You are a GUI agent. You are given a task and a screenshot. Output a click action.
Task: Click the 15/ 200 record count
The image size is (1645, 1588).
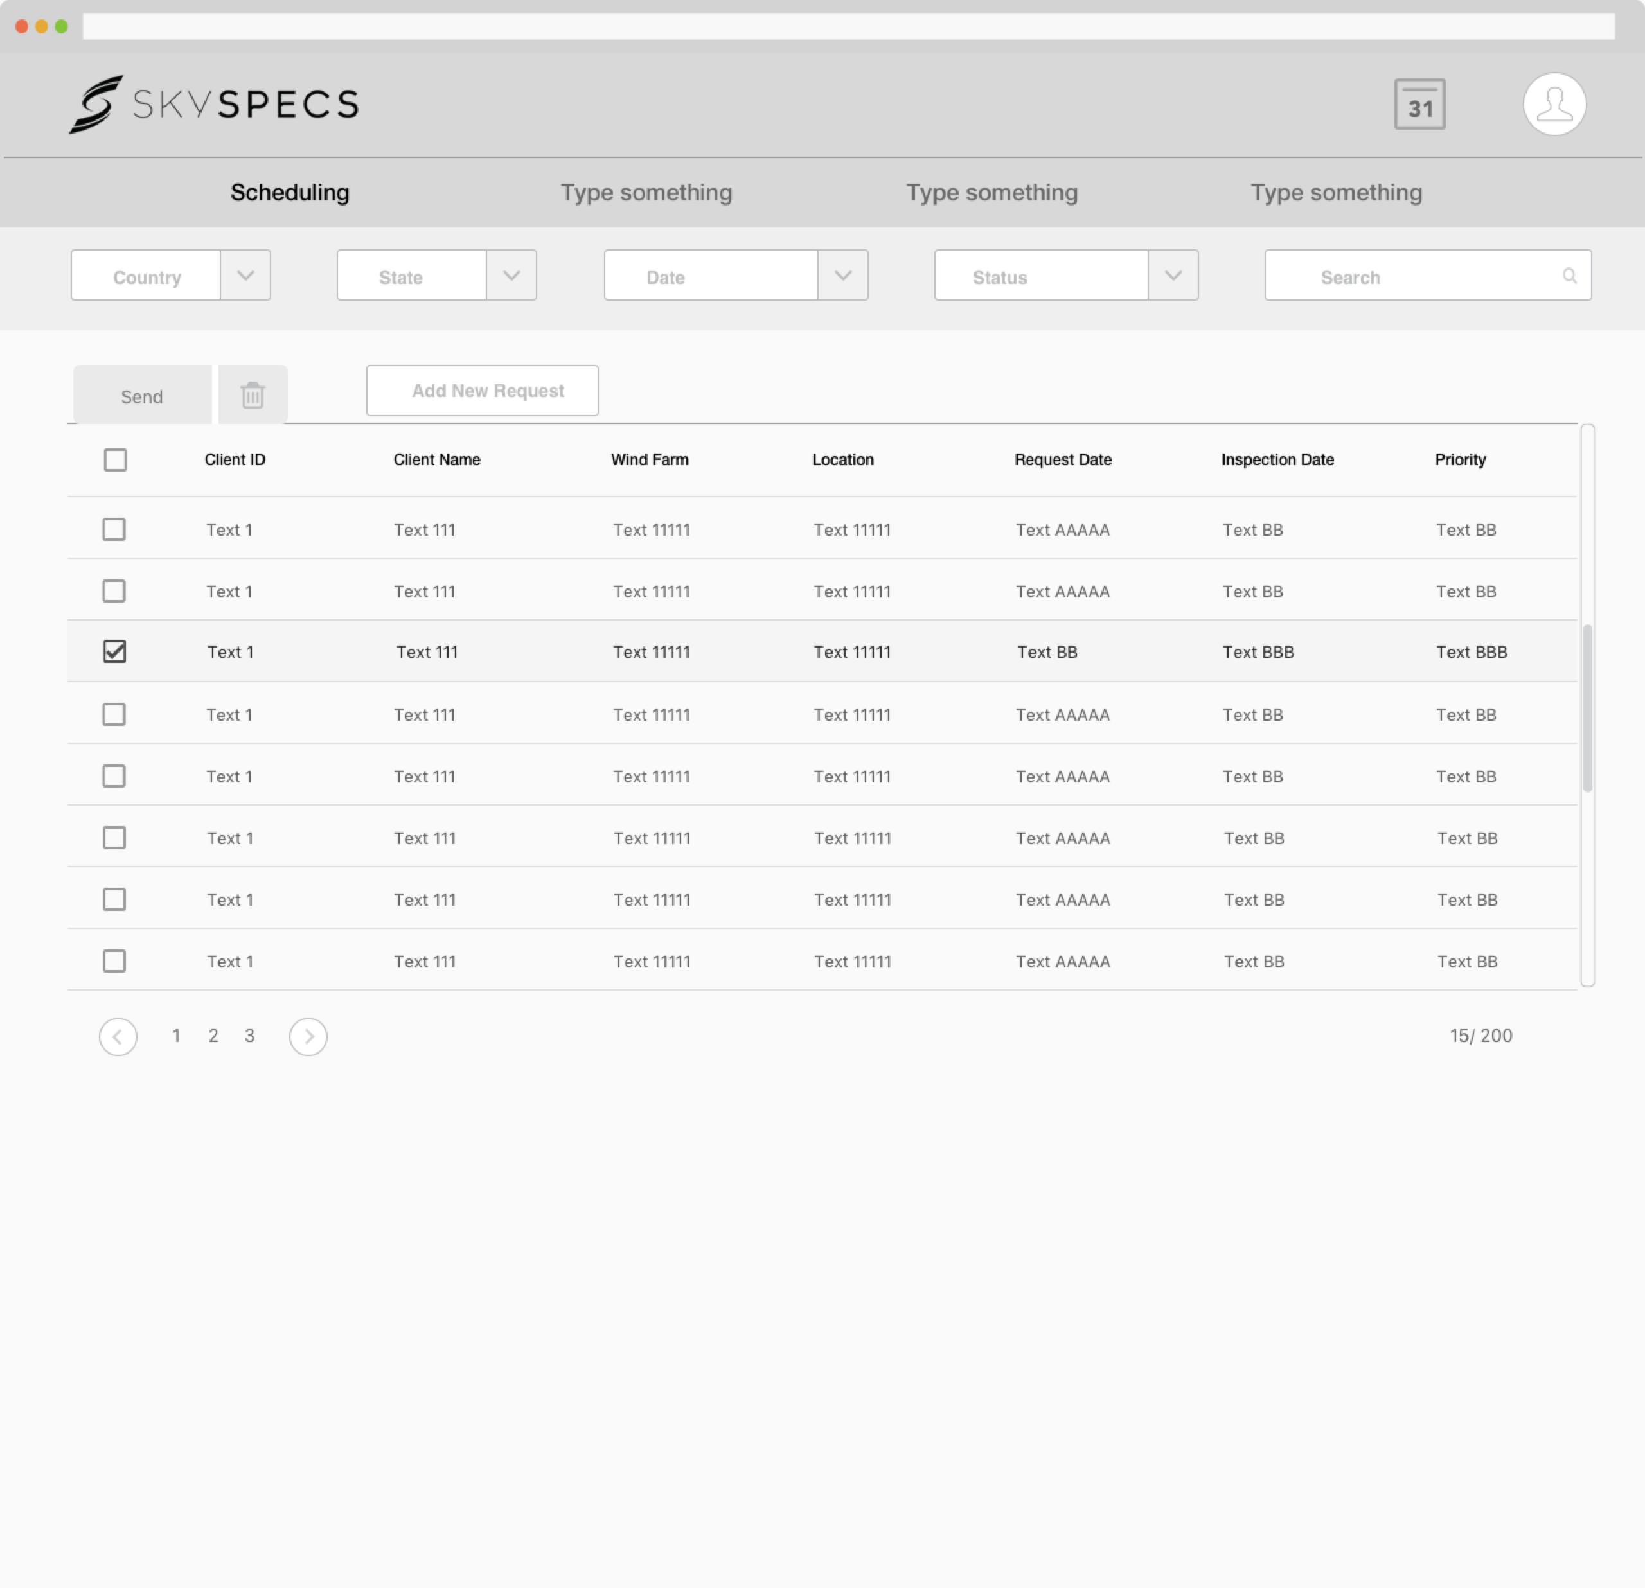pyautogui.click(x=1480, y=1036)
